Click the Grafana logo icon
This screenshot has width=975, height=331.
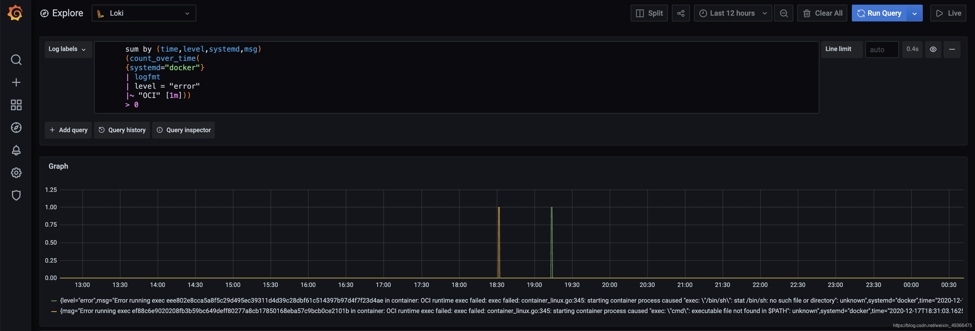pyautogui.click(x=15, y=13)
